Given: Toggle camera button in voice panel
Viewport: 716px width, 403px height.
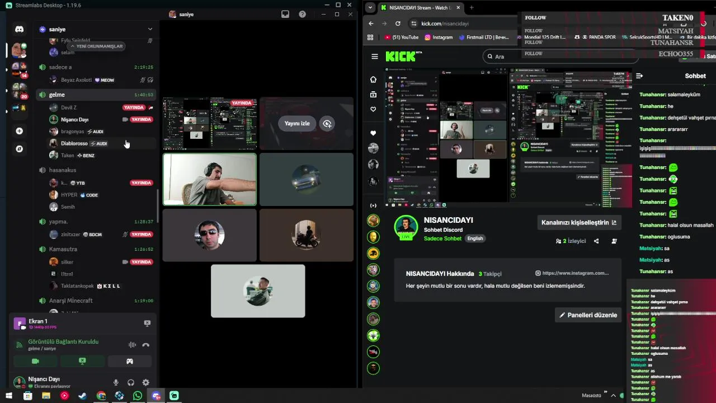Looking at the screenshot, I should [x=35, y=362].
